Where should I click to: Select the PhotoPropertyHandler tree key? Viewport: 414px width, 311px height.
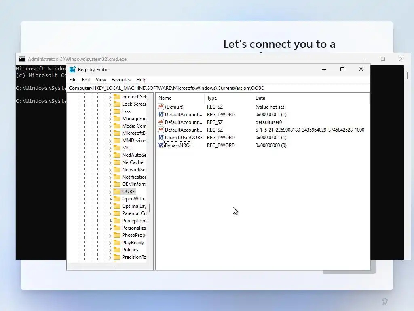[x=133, y=235]
